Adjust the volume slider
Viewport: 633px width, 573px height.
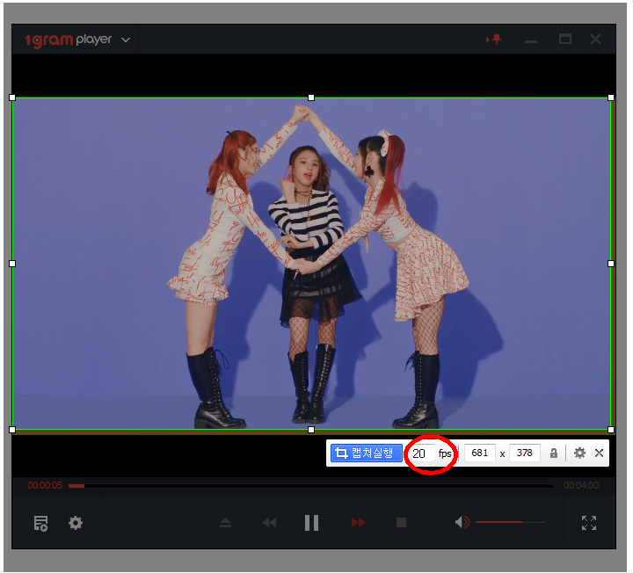tap(510, 522)
